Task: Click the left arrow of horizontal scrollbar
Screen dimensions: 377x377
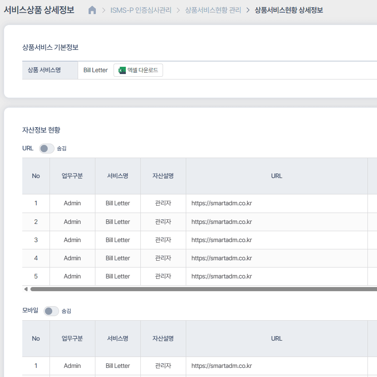Action: tap(26, 289)
